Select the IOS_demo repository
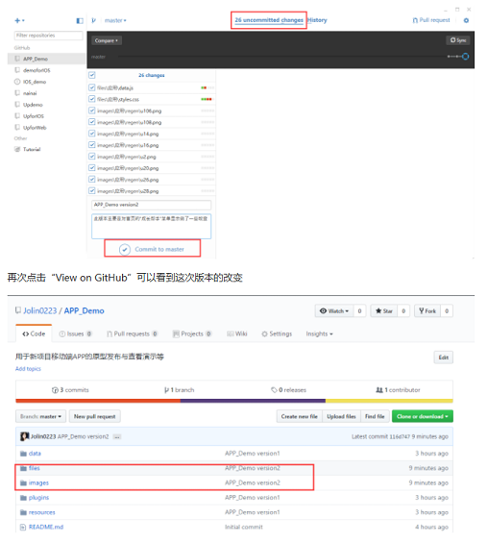 tap(46, 82)
